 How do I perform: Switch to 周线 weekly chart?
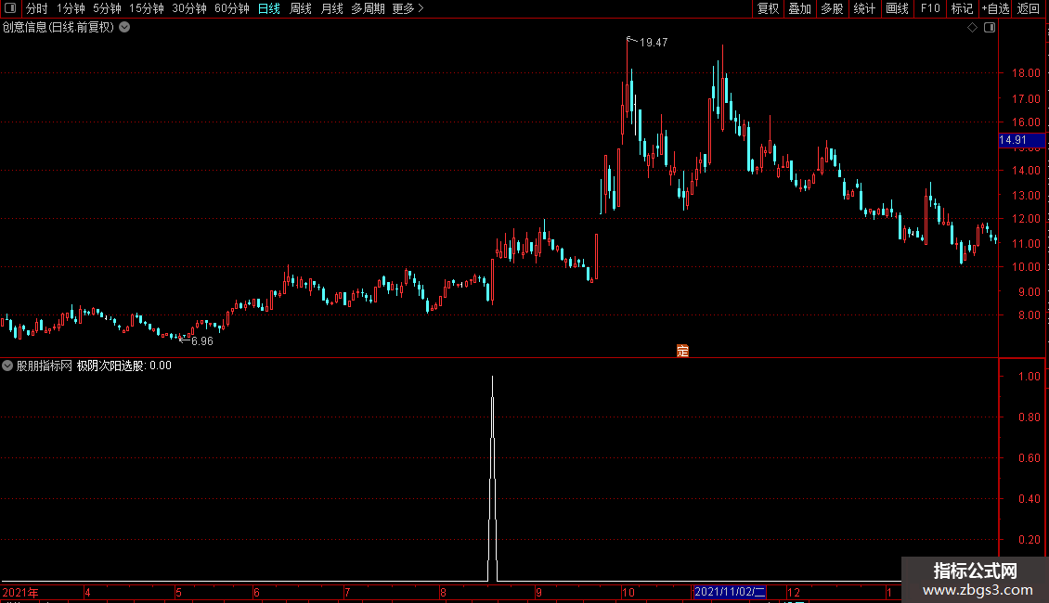(301, 8)
